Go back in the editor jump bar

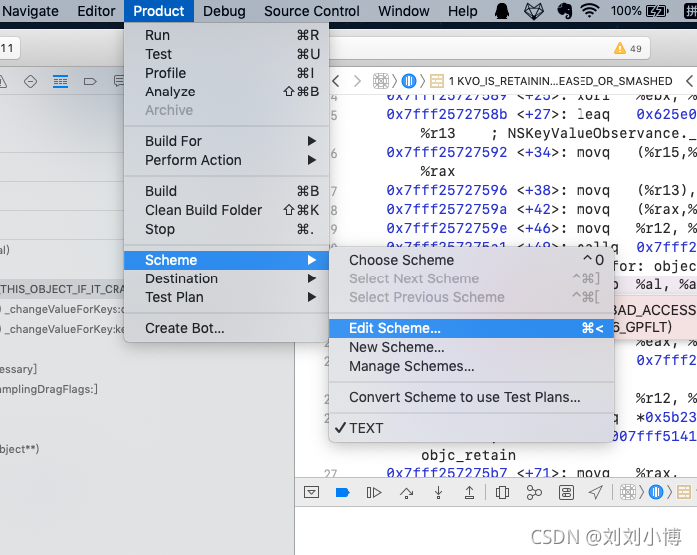tap(336, 81)
